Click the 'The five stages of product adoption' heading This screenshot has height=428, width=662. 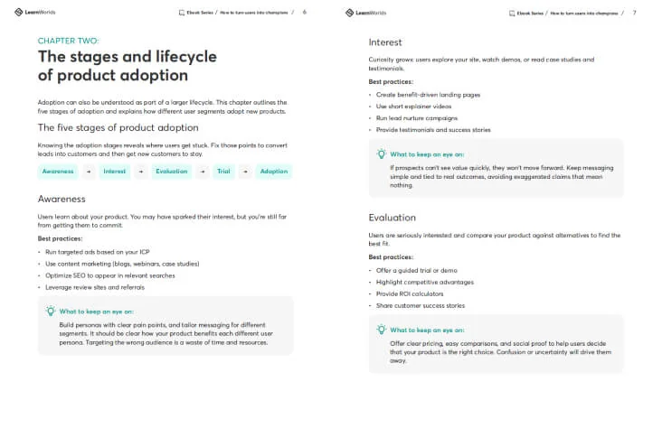tap(118, 128)
